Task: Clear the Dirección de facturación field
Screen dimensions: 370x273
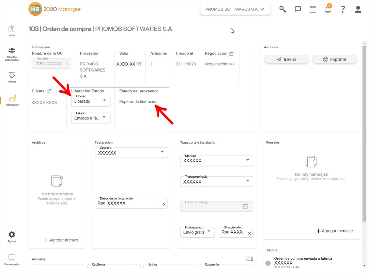Action: 164,204
